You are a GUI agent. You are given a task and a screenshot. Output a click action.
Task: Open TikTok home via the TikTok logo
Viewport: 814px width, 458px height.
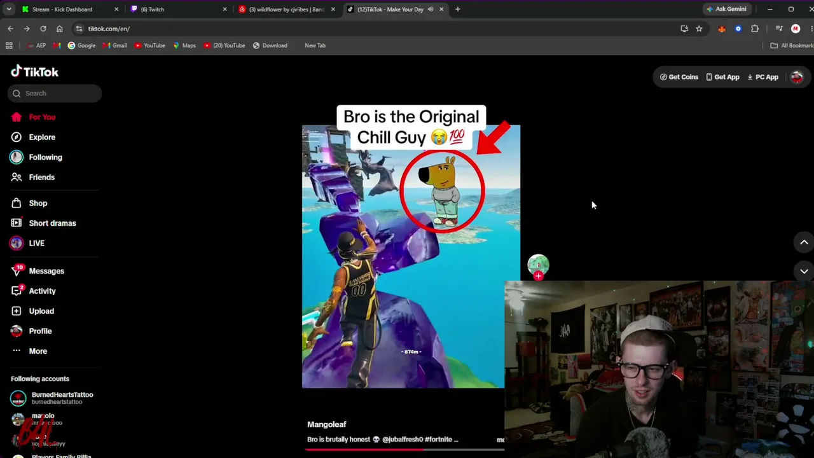point(34,72)
